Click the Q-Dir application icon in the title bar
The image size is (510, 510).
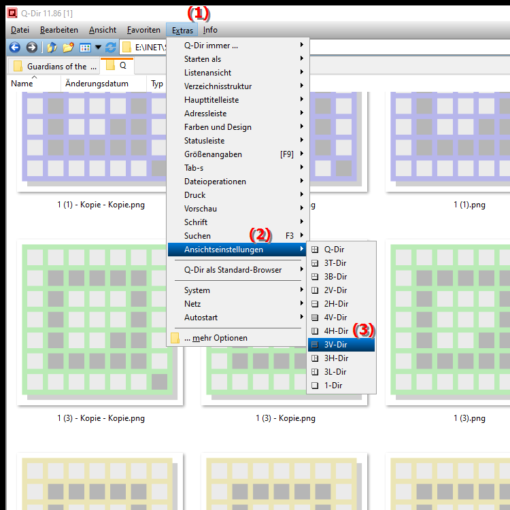pyautogui.click(x=12, y=13)
